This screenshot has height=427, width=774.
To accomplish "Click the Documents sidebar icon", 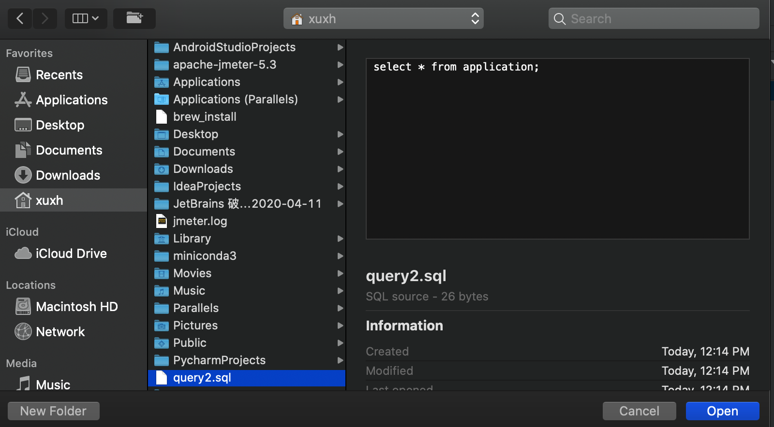I will coord(23,150).
